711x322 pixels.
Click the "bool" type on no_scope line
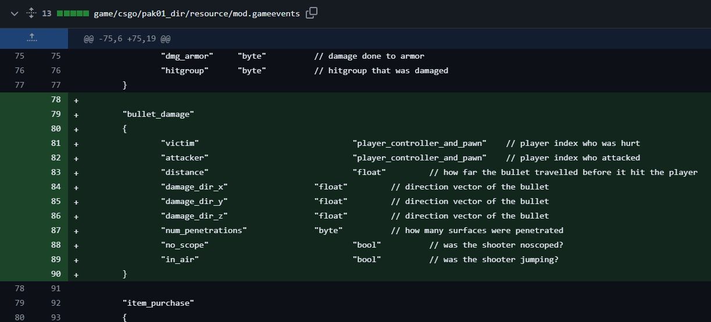[367, 245]
